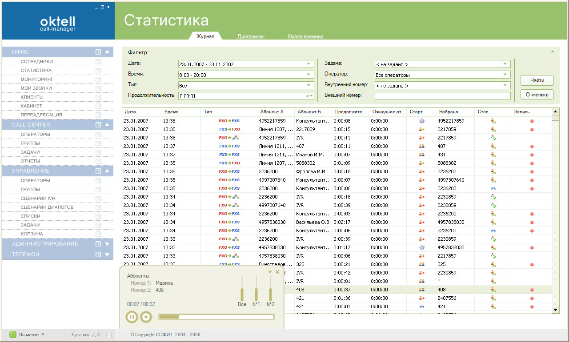Open help icon in ОФИС section header
Screen dimensions: 569x342
(98, 52)
